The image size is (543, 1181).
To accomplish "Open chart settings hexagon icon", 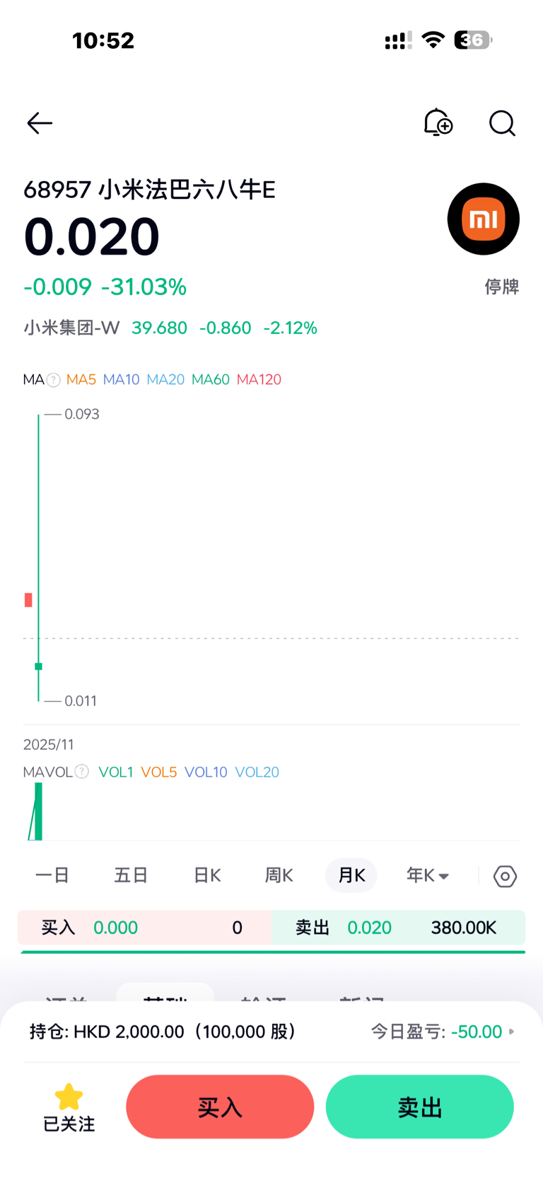I will point(505,876).
